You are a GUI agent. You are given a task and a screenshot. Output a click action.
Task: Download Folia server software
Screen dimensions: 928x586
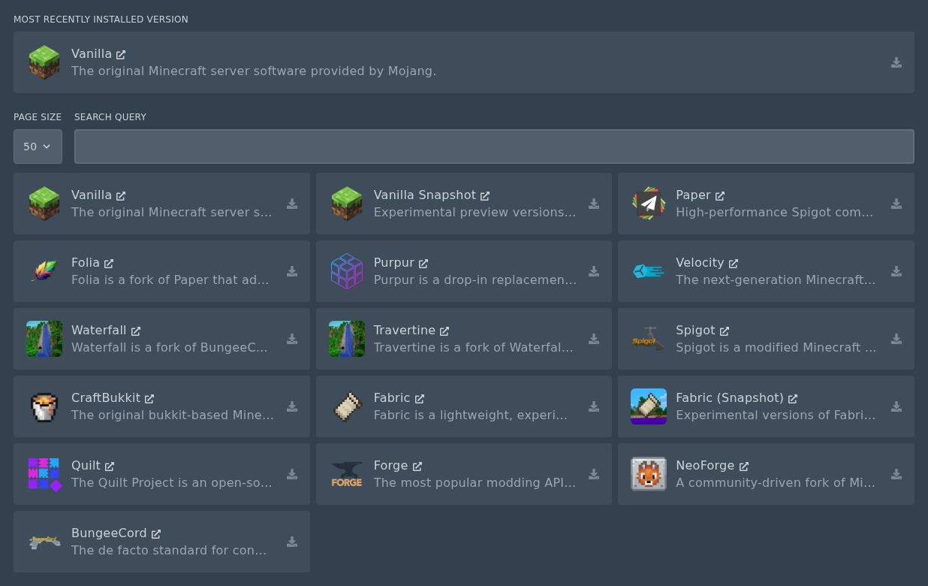tap(292, 271)
